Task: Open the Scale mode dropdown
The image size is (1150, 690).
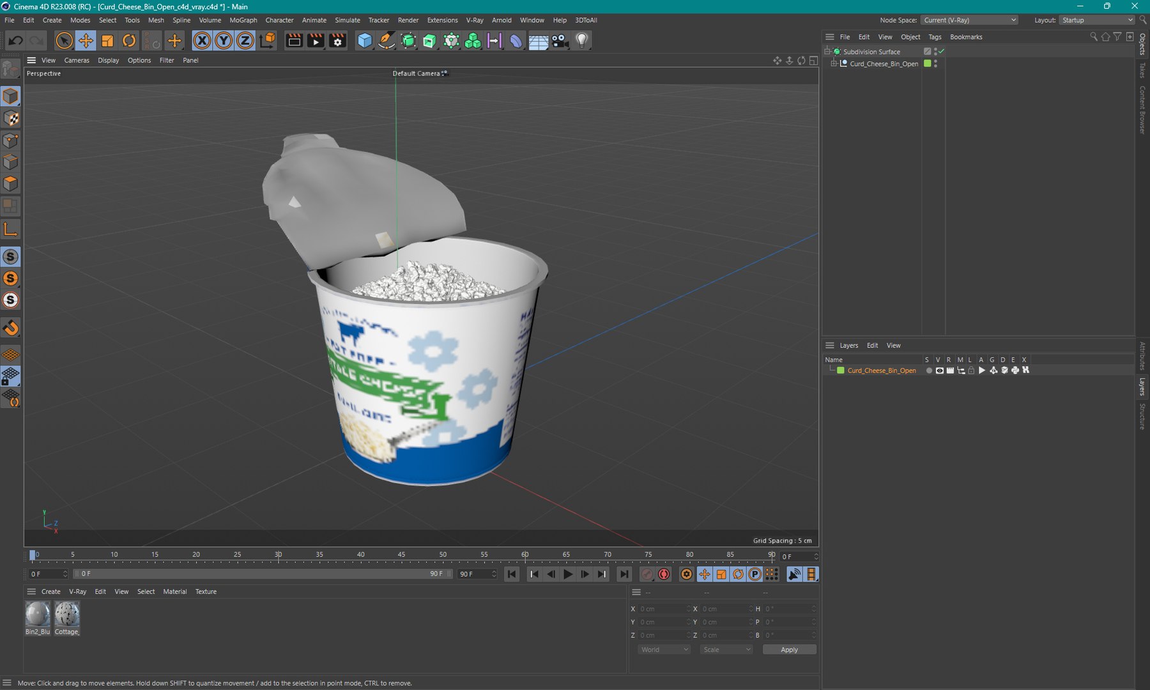Action: pos(726,650)
